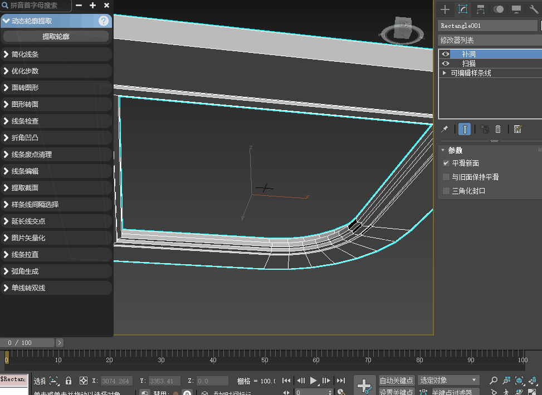Toggle the 自动关键点 auto key button

click(x=396, y=381)
